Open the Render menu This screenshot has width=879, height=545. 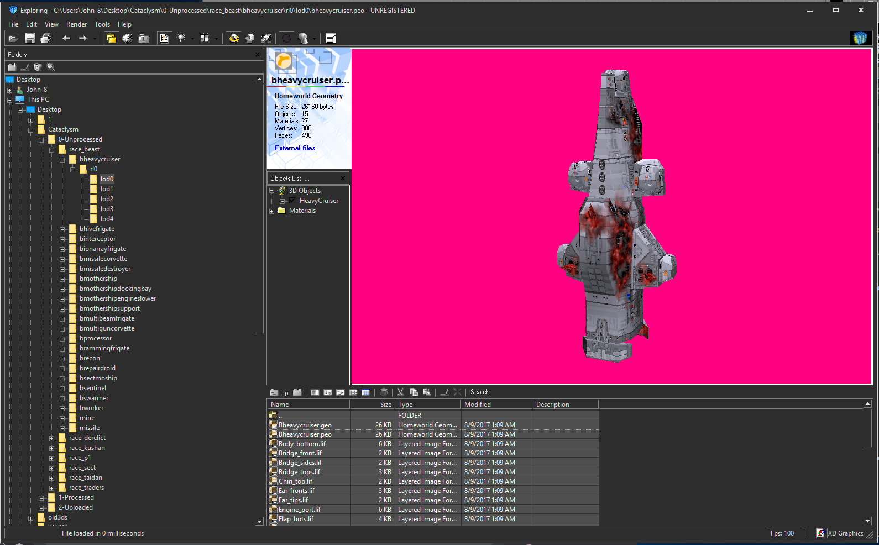(76, 24)
